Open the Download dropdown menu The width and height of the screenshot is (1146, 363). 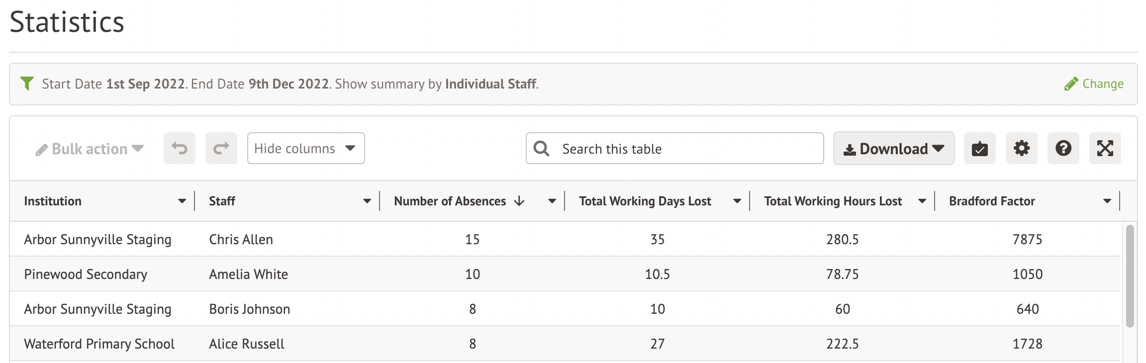[893, 149]
